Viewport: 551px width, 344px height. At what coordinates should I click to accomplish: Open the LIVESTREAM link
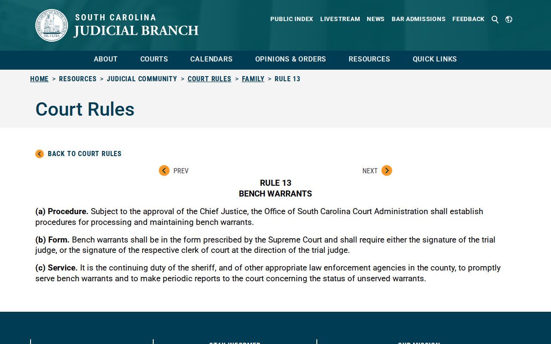[340, 19]
